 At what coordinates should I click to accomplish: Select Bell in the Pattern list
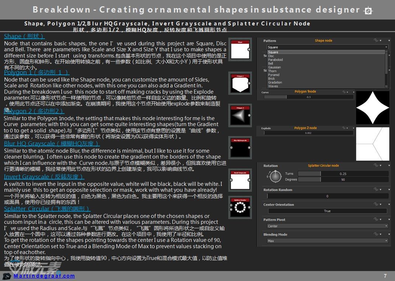(326, 63)
